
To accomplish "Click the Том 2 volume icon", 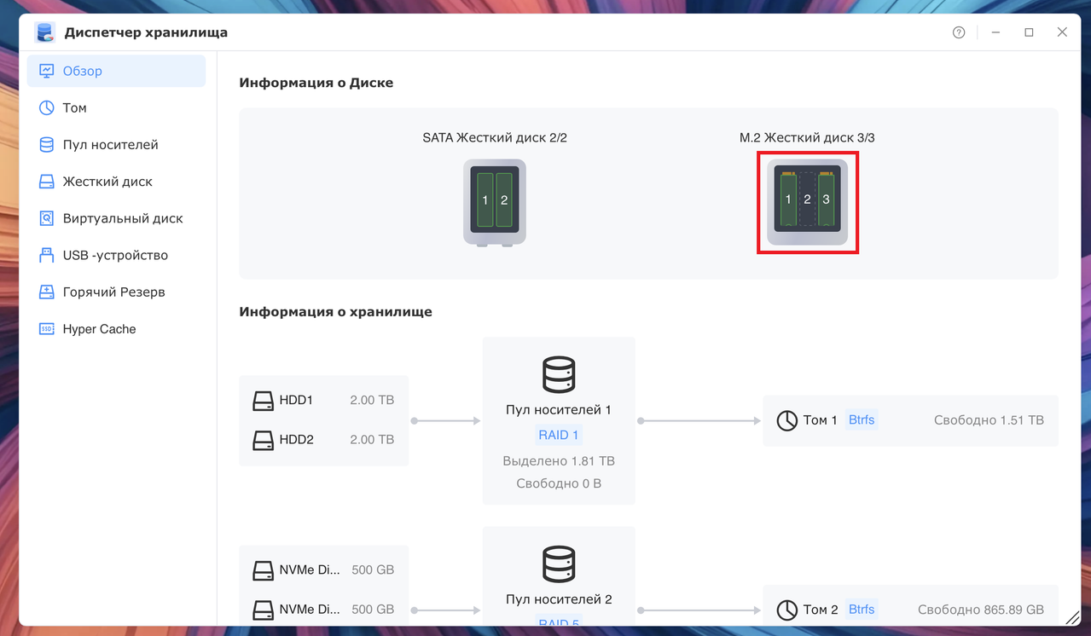I will 786,610.
